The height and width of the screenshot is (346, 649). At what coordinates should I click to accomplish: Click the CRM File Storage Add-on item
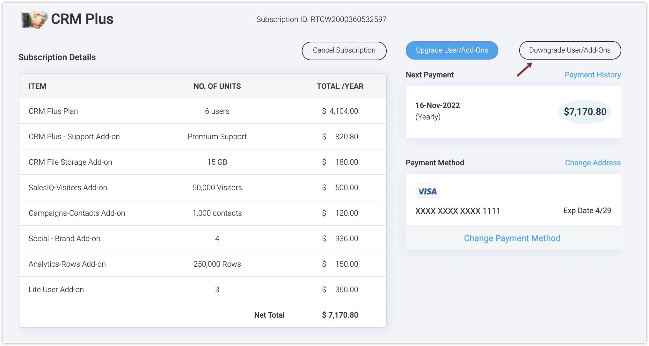pos(70,162)
